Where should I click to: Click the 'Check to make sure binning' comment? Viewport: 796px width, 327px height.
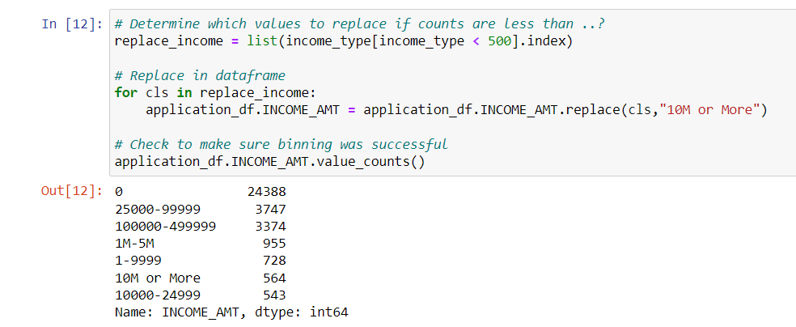click(282, 145)
